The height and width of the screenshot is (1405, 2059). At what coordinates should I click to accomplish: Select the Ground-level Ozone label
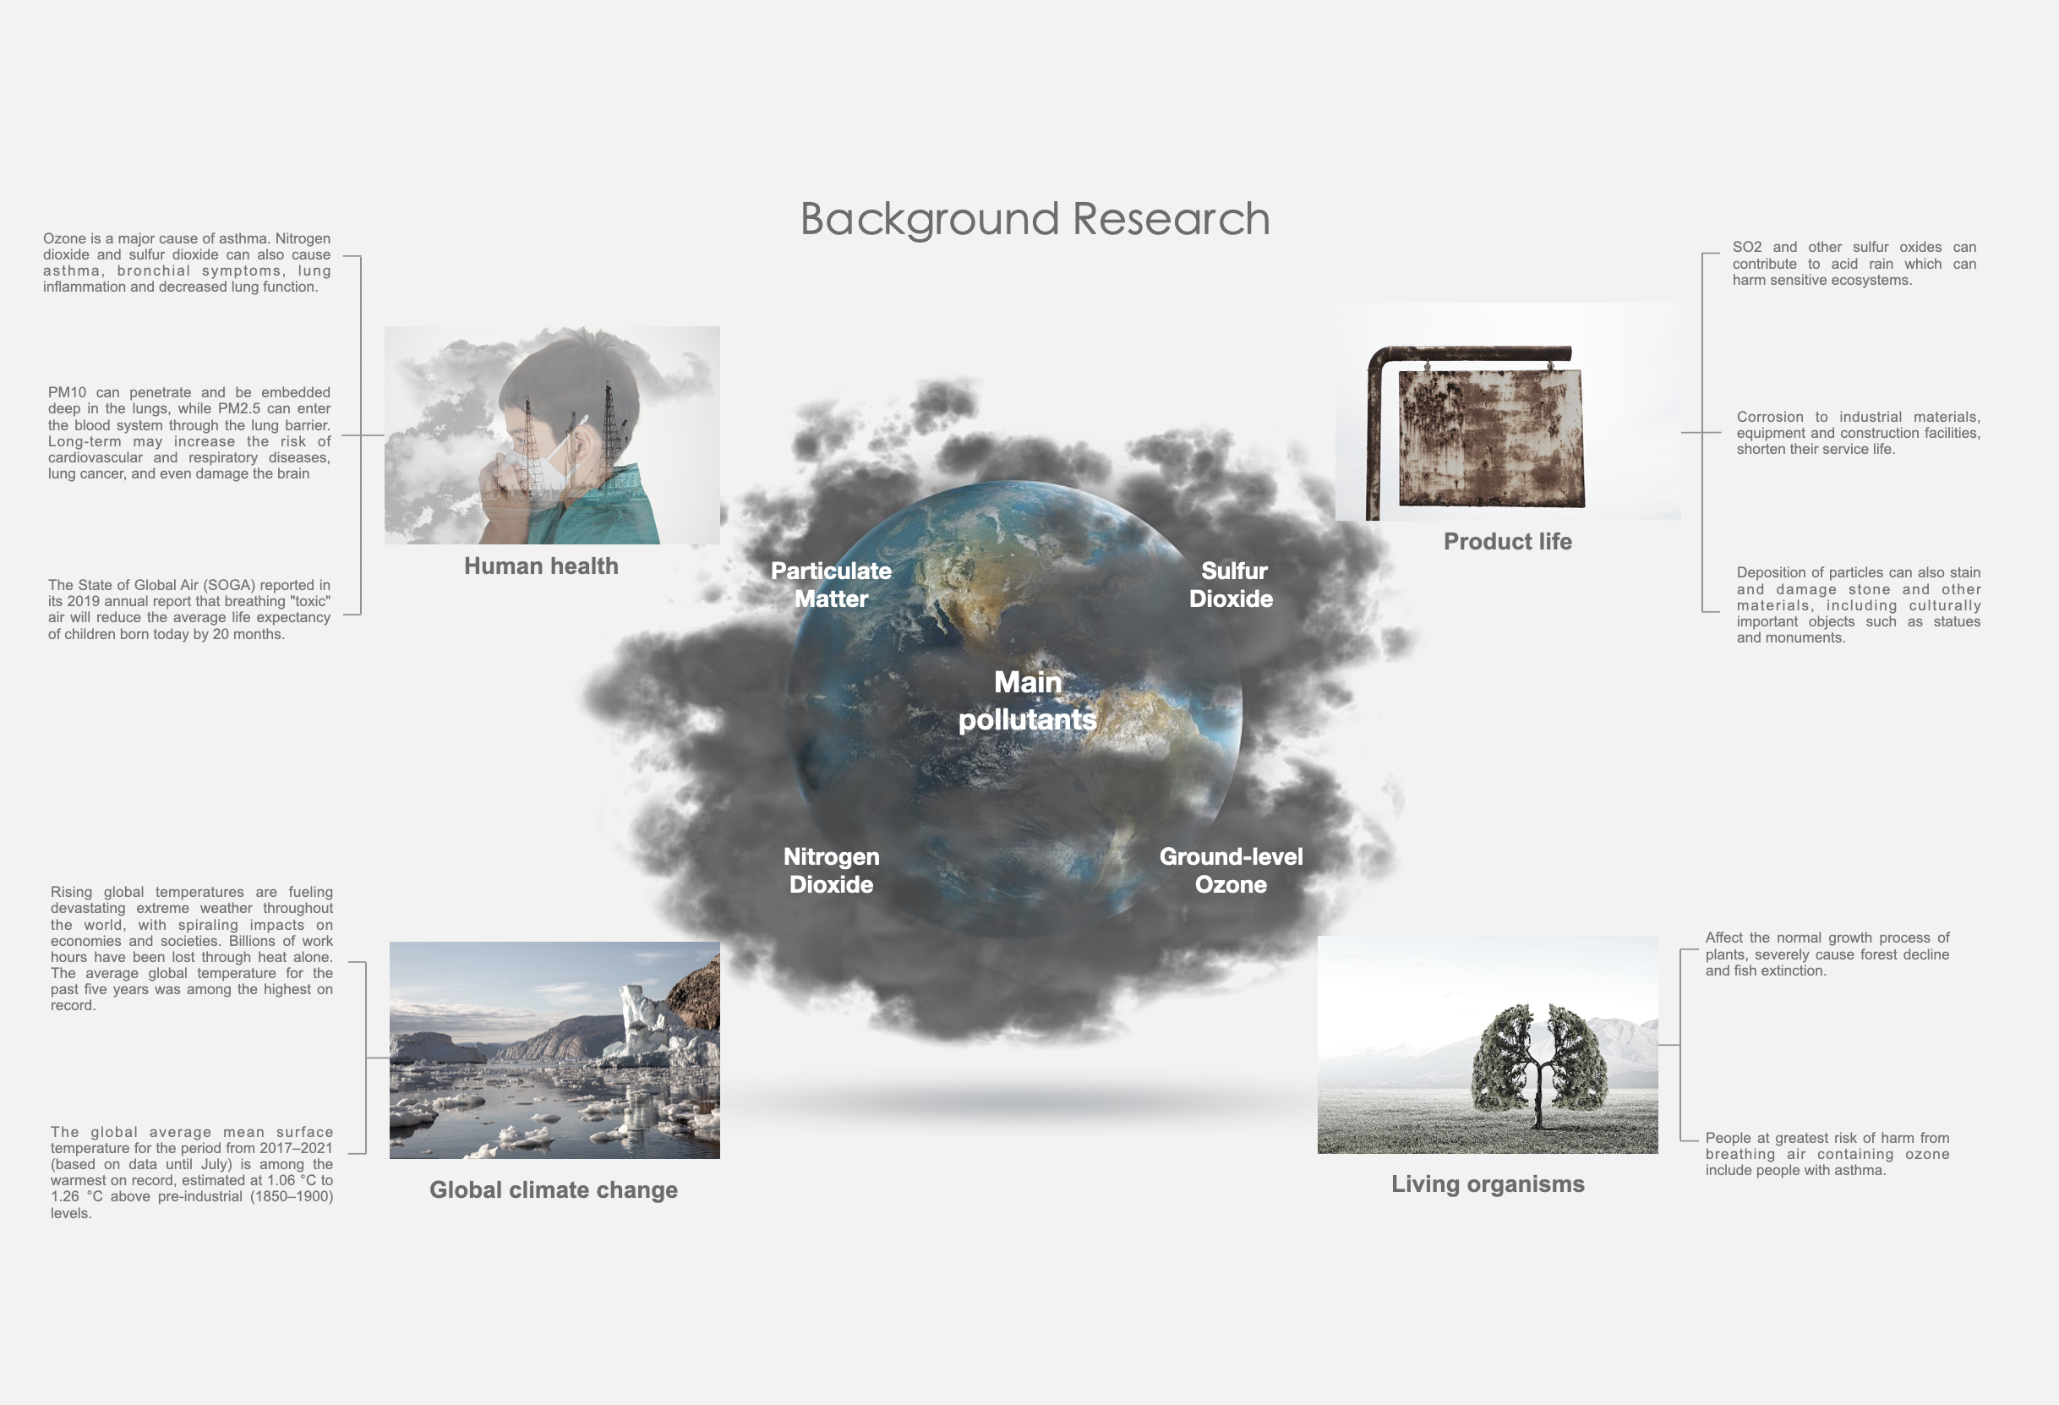coord(1231,870)
